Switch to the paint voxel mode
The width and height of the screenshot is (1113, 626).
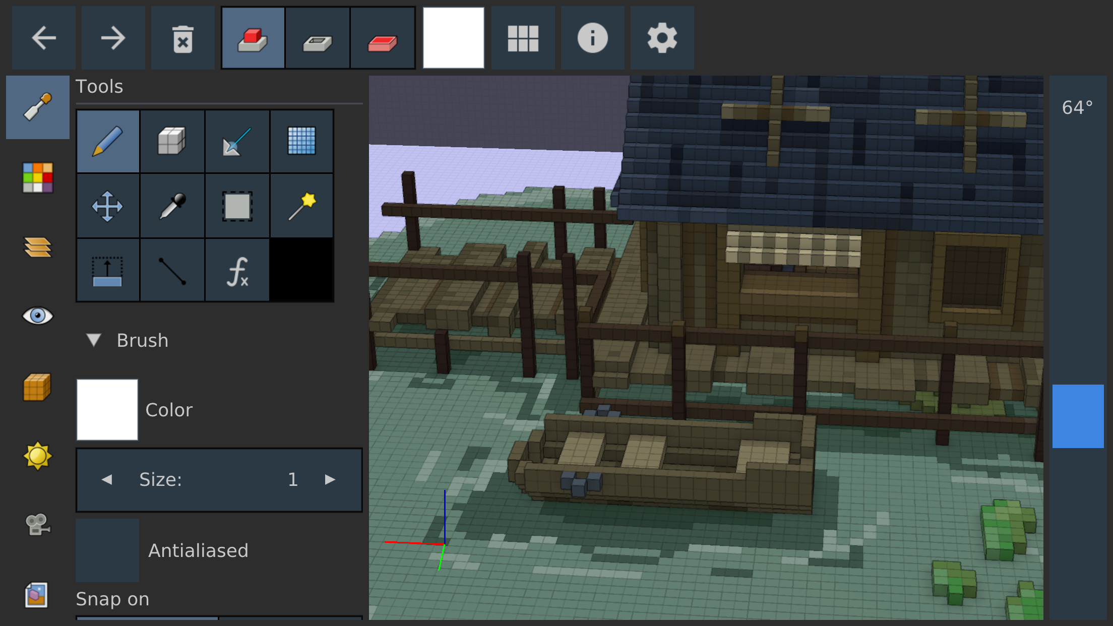(383, 38)
